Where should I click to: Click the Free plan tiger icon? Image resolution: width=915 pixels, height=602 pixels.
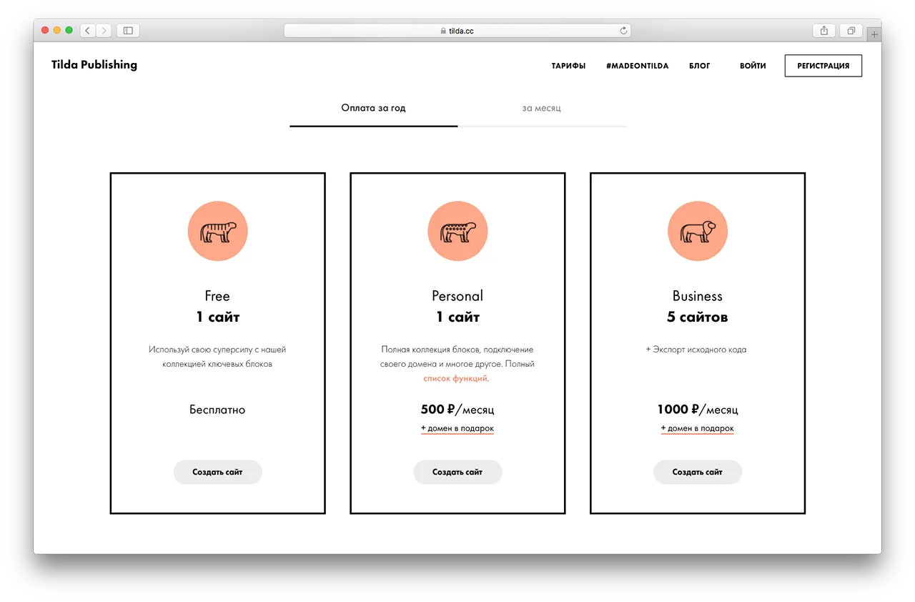pyautogui.click(x=217, y=232)
